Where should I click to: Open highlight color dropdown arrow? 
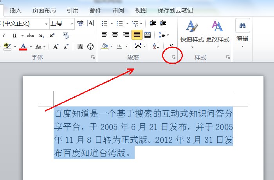pyautogui.click(x=15, y=47)
